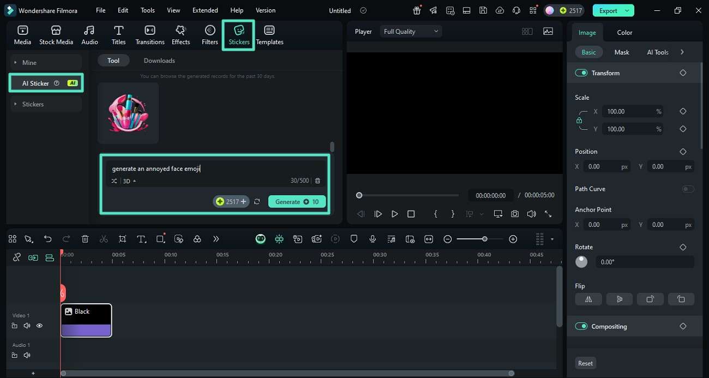709x378 pixels.
Task: Click the flip horizontal button
Action: pyautogui.click(x=588, y=299)
